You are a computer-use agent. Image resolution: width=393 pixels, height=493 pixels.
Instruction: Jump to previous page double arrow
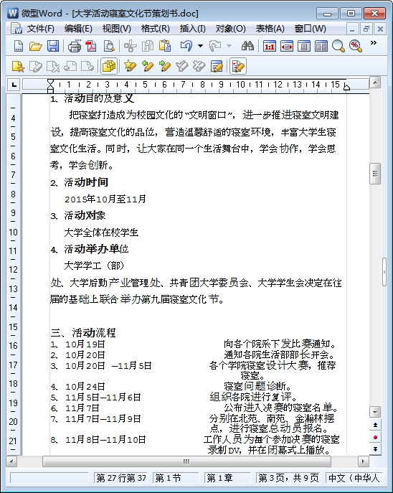click(x=375, y=425)
